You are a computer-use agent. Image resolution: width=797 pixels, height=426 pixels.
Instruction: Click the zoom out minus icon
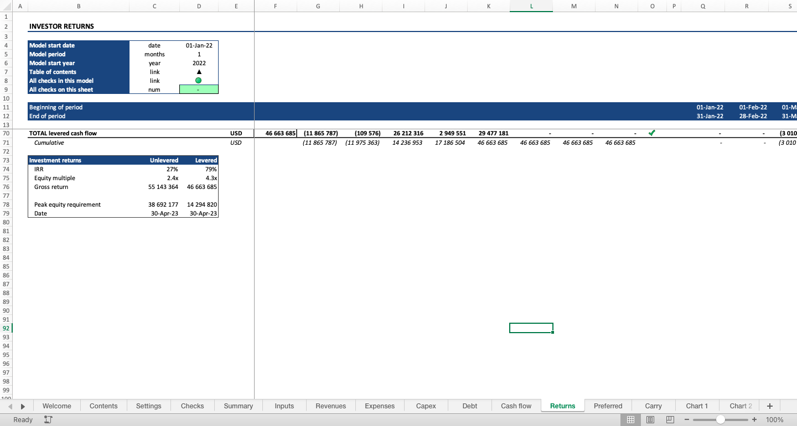tap(686, 419)
